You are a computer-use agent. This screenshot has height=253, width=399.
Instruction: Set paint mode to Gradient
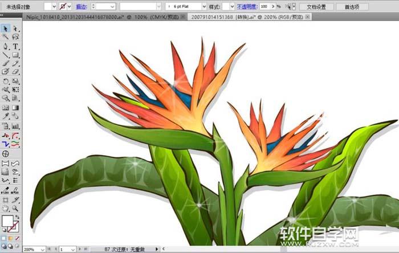click(10, 239)
